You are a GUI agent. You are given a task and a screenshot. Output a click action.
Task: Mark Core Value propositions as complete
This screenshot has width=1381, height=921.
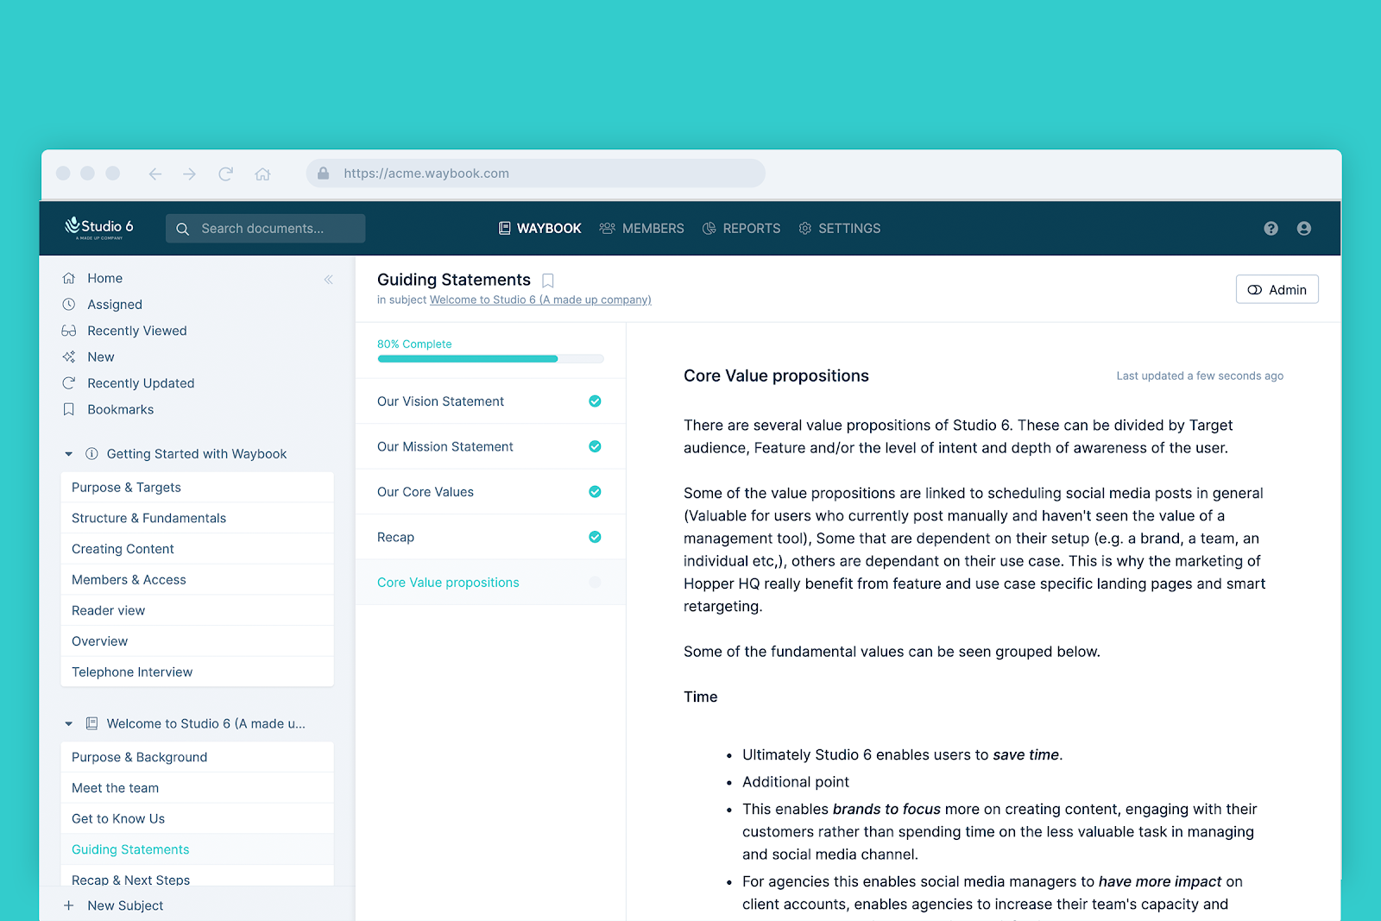tap(595, 583)
